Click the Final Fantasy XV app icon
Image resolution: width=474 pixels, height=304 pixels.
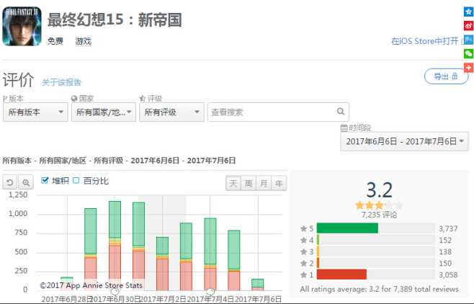[22, 26]
